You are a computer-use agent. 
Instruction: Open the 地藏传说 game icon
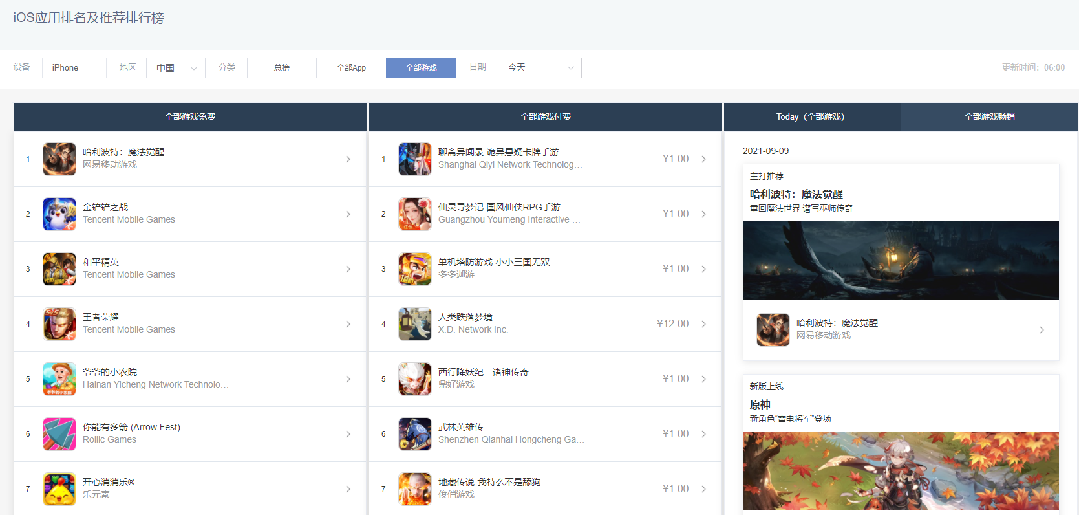(415, 489)
